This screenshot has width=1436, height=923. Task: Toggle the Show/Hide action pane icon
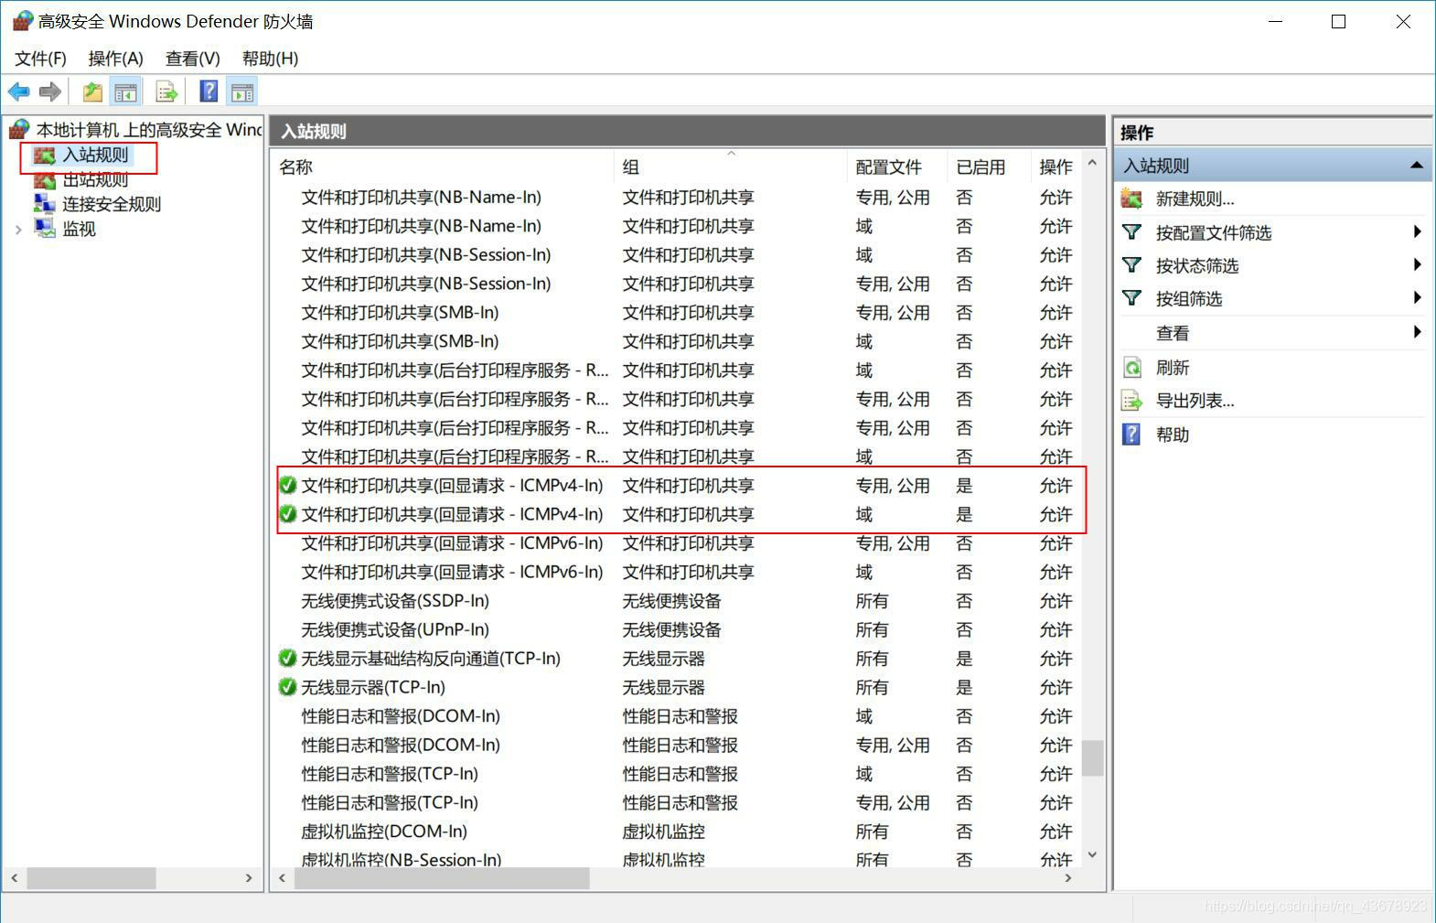(x=242, y=91)
